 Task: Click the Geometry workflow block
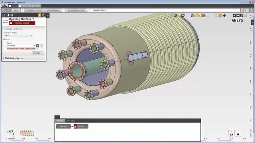point(63,126)
